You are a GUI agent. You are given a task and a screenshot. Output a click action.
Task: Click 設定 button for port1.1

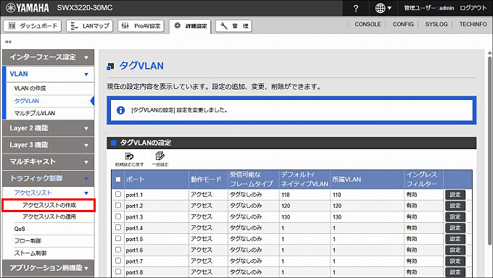455,195
